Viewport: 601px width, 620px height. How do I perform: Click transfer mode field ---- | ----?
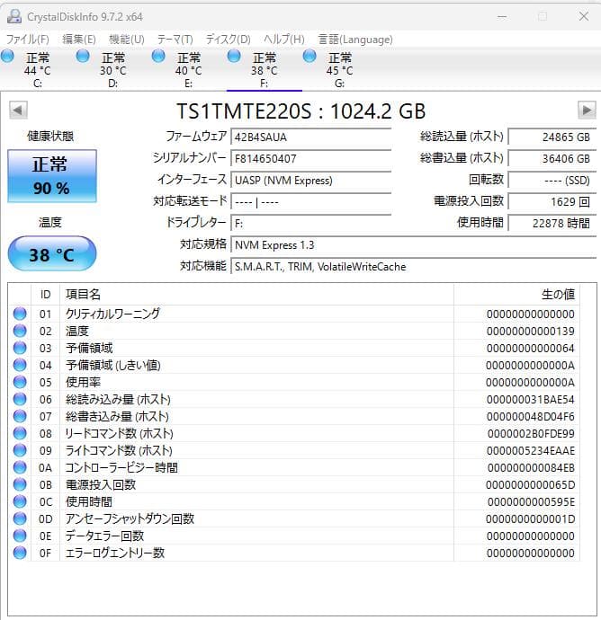[310, 201]
